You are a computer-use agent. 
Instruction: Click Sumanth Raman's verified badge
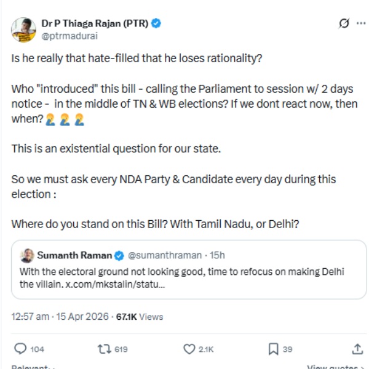[x=120, y=255]
